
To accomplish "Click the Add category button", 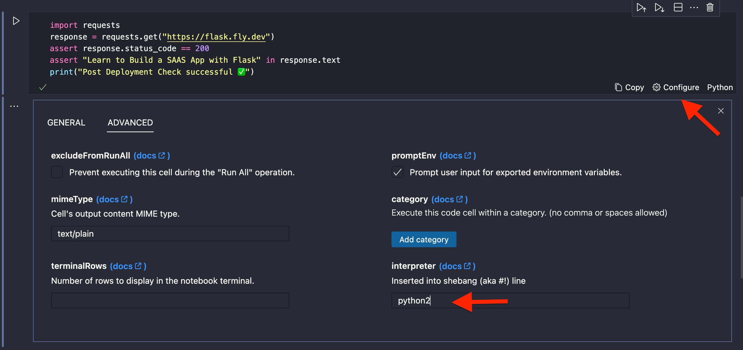I will point(424,239).
